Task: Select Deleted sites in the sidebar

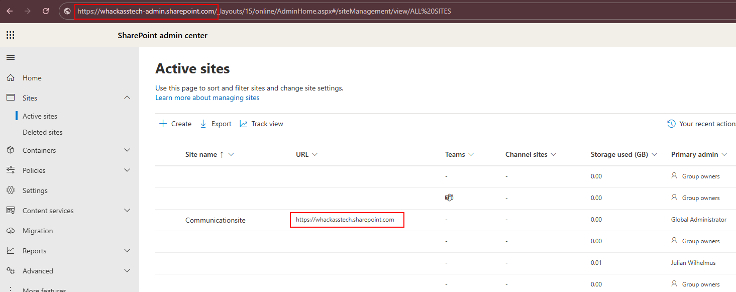Action: click(43, 132)
